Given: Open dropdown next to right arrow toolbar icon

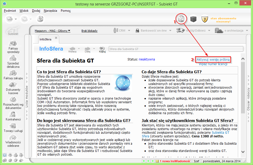Looking at the screenshot, I should (31, 19).
